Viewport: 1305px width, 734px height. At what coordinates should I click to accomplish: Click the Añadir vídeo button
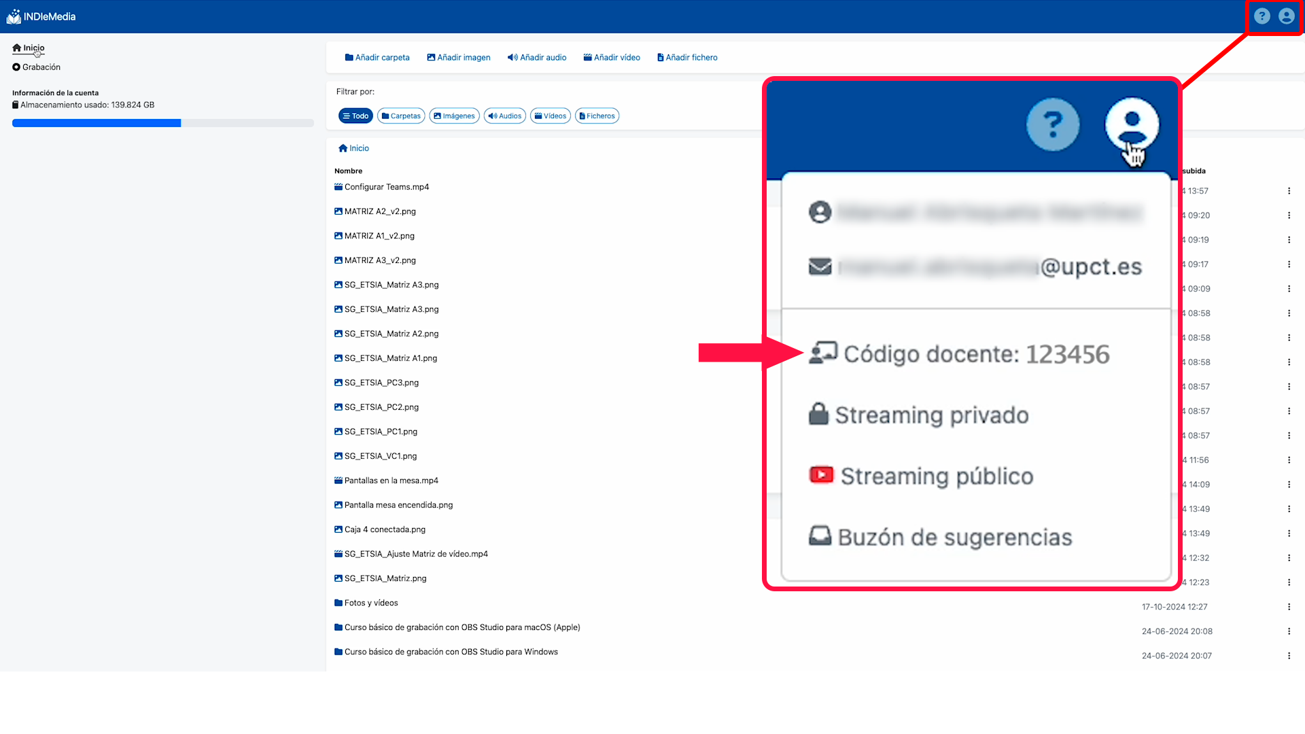pyautogui.click(x=612, y=58)
